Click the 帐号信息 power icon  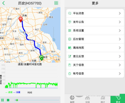coord(70,74)
